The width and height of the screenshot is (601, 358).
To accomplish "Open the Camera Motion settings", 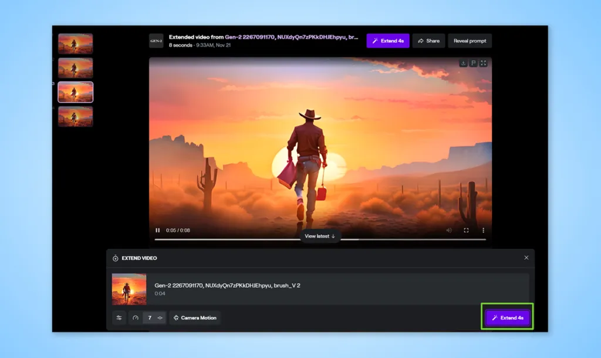I will [x=195, y=318].
